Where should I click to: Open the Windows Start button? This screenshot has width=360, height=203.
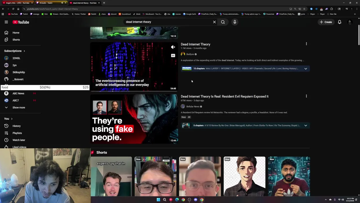[158, 200]
